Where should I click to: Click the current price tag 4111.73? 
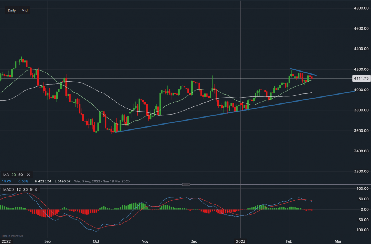click(361, 79)
